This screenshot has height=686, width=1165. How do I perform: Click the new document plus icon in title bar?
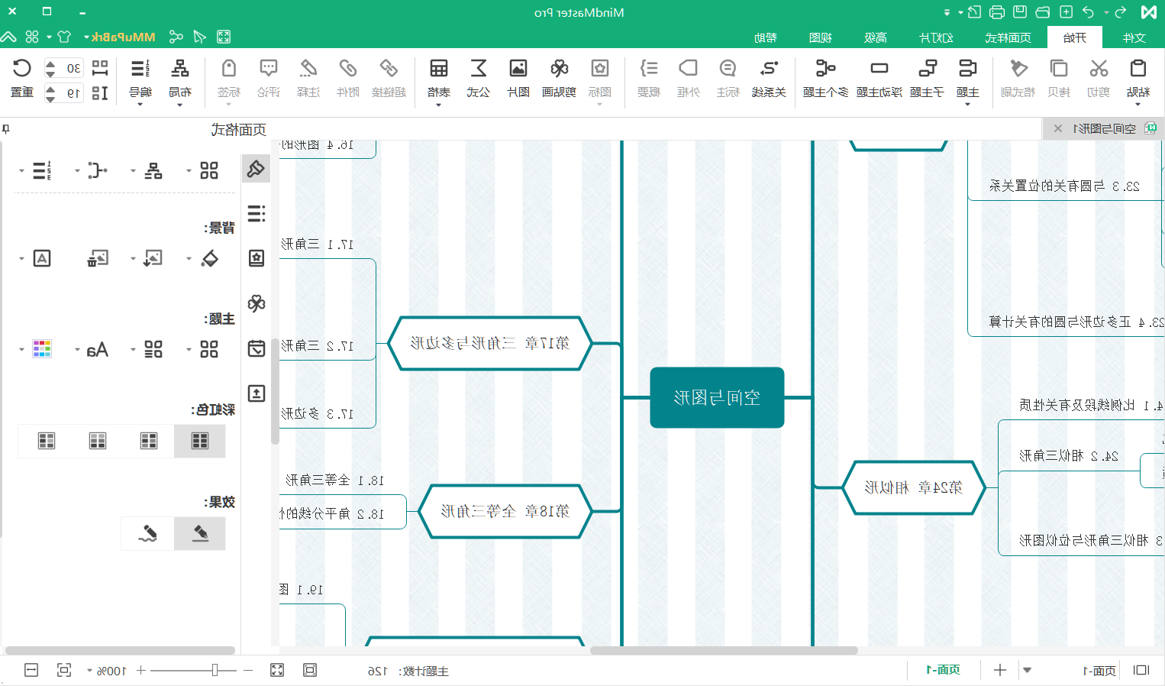(1067, 12)
